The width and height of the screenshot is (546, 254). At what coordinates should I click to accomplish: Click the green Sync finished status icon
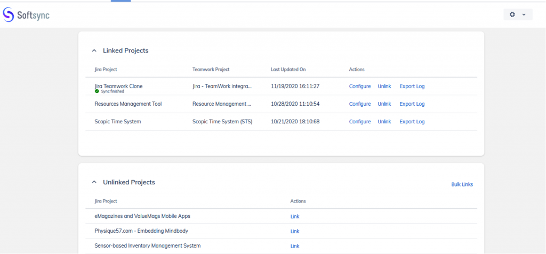97,91
